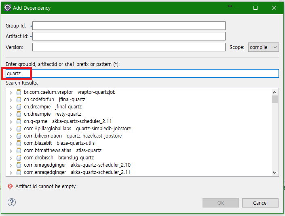Viewport: 285px width, 216px height.
Task: Click jar icon for com.enragedginger akka-quartz-scheduler_2.10
Action: 19,165
